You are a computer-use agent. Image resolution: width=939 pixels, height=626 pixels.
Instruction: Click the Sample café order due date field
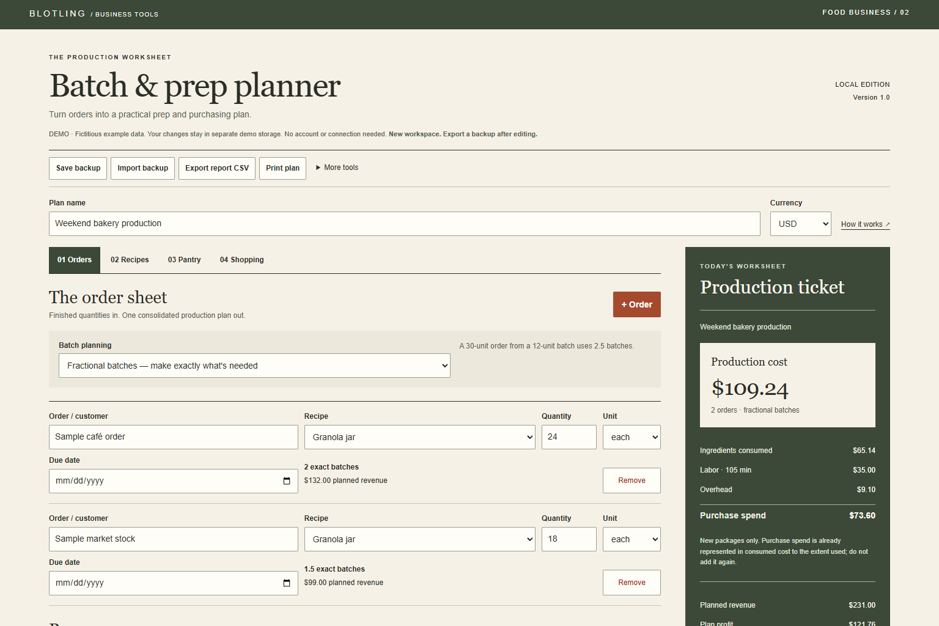174,481
